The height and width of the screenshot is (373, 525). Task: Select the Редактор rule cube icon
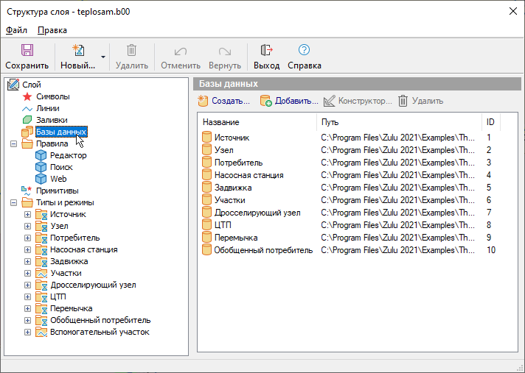41,155
